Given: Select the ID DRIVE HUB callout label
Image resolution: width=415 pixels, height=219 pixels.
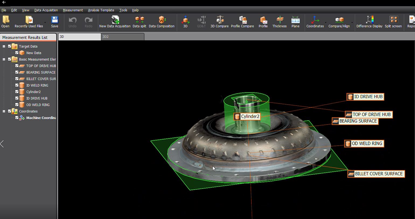Looking at the screenshot, I should point(365,97).
